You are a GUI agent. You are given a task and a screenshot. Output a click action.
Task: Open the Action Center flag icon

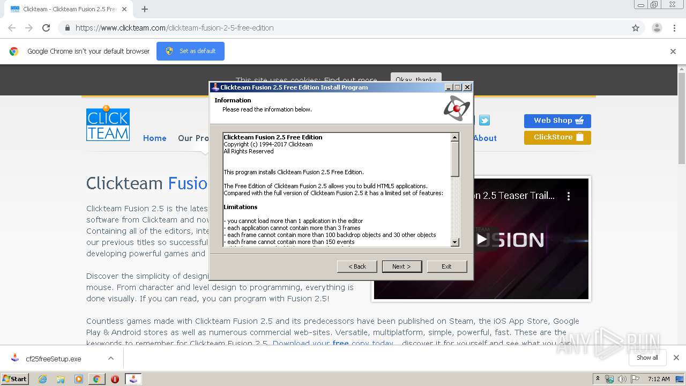click(x=635, y=379)
